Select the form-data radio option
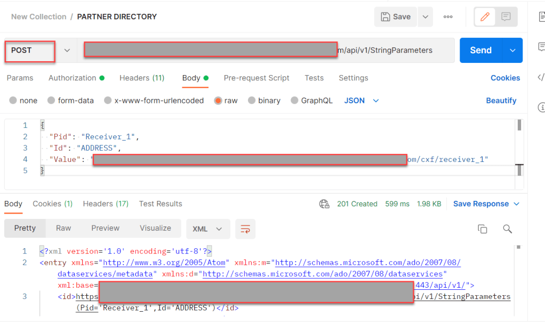The image size is (545, 325). coord(52,101)
